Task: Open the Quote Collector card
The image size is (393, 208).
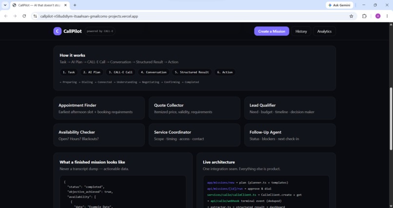Action: 194,108
